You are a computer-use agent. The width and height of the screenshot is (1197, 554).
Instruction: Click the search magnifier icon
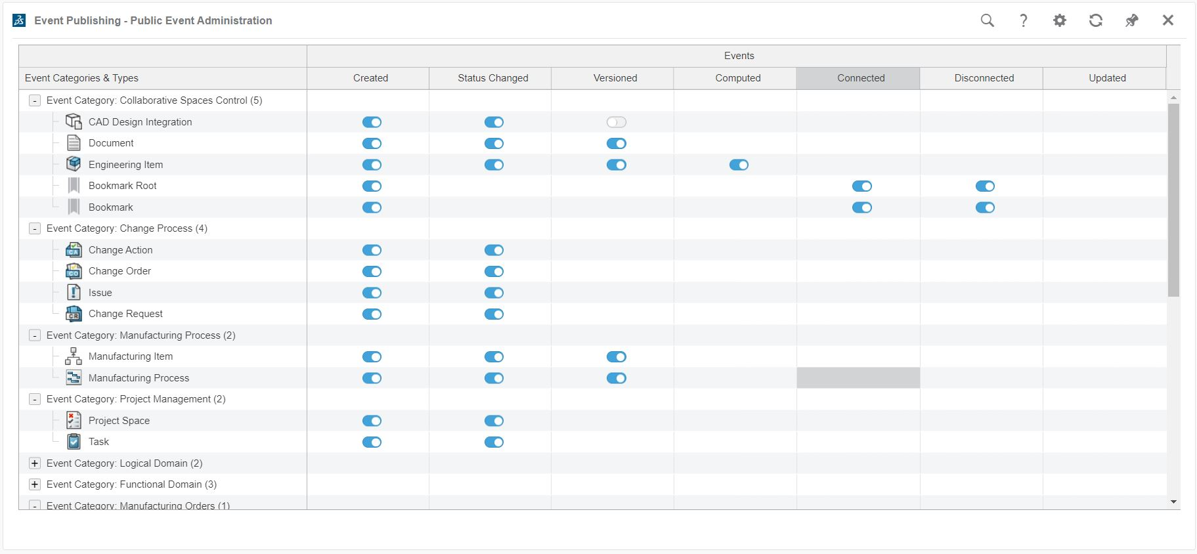(987, 20)
